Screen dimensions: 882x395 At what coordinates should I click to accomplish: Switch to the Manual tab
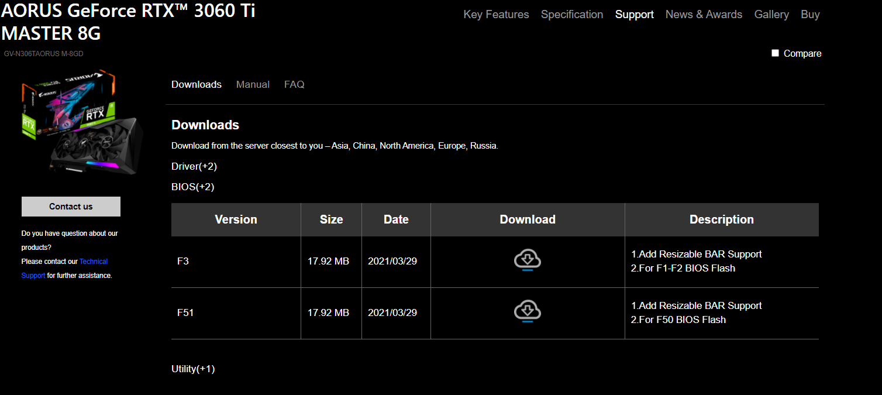pos(253,84)
